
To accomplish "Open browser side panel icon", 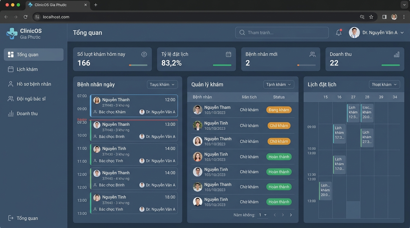I will click(384, 17).
